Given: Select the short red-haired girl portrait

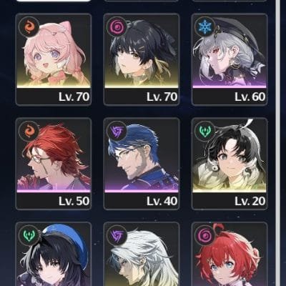Looking at the screenshot, I should tap(230, 255).
